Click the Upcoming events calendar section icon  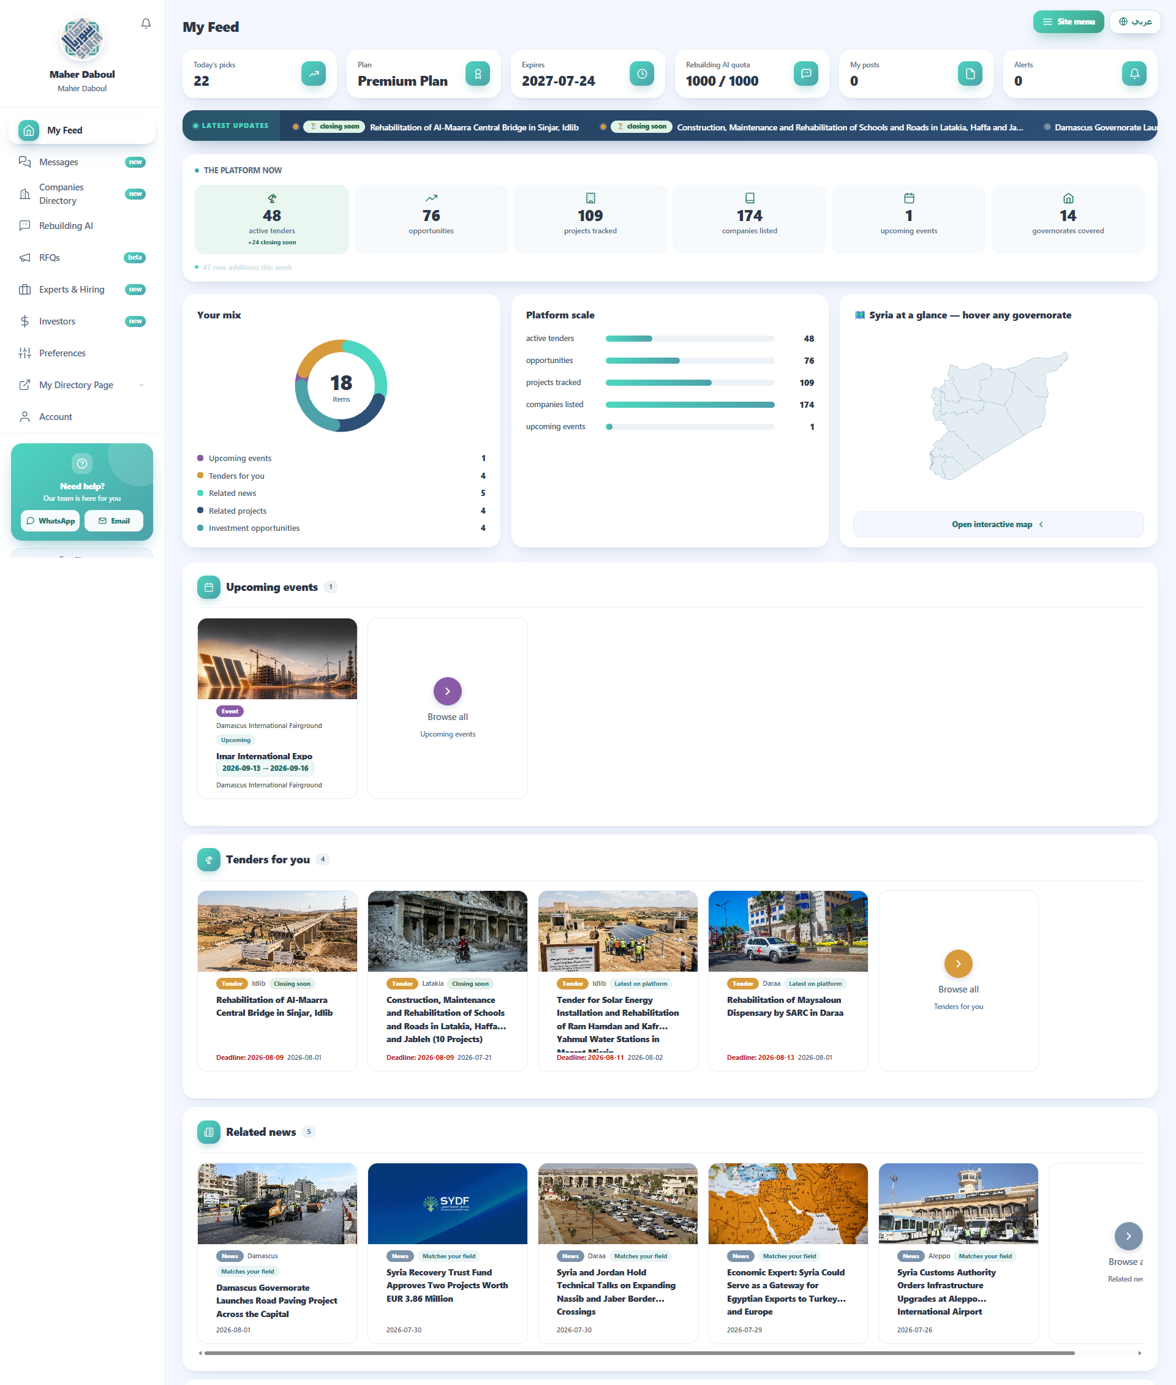[x=209, y=587]
